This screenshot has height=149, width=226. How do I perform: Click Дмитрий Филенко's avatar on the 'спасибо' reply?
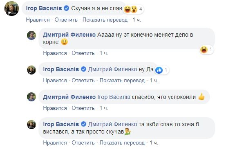click(x=31, y=97)
